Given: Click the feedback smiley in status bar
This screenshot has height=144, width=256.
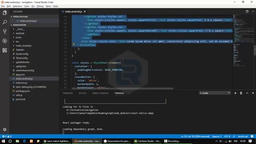Looking at the screenshot, I should 252,136.
